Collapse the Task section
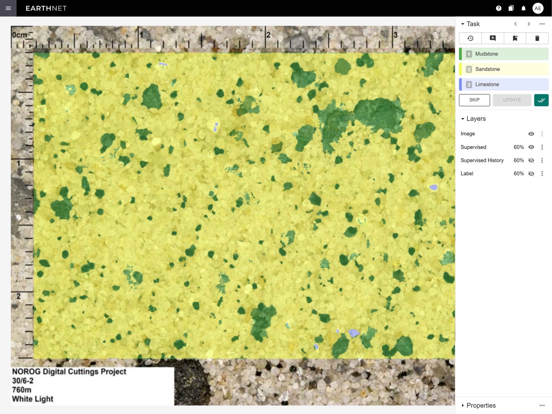Screen dimensions: 552x414 463,24
